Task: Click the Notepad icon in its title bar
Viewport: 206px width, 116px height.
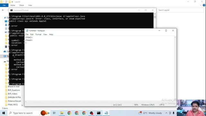Action: [27, 31]
